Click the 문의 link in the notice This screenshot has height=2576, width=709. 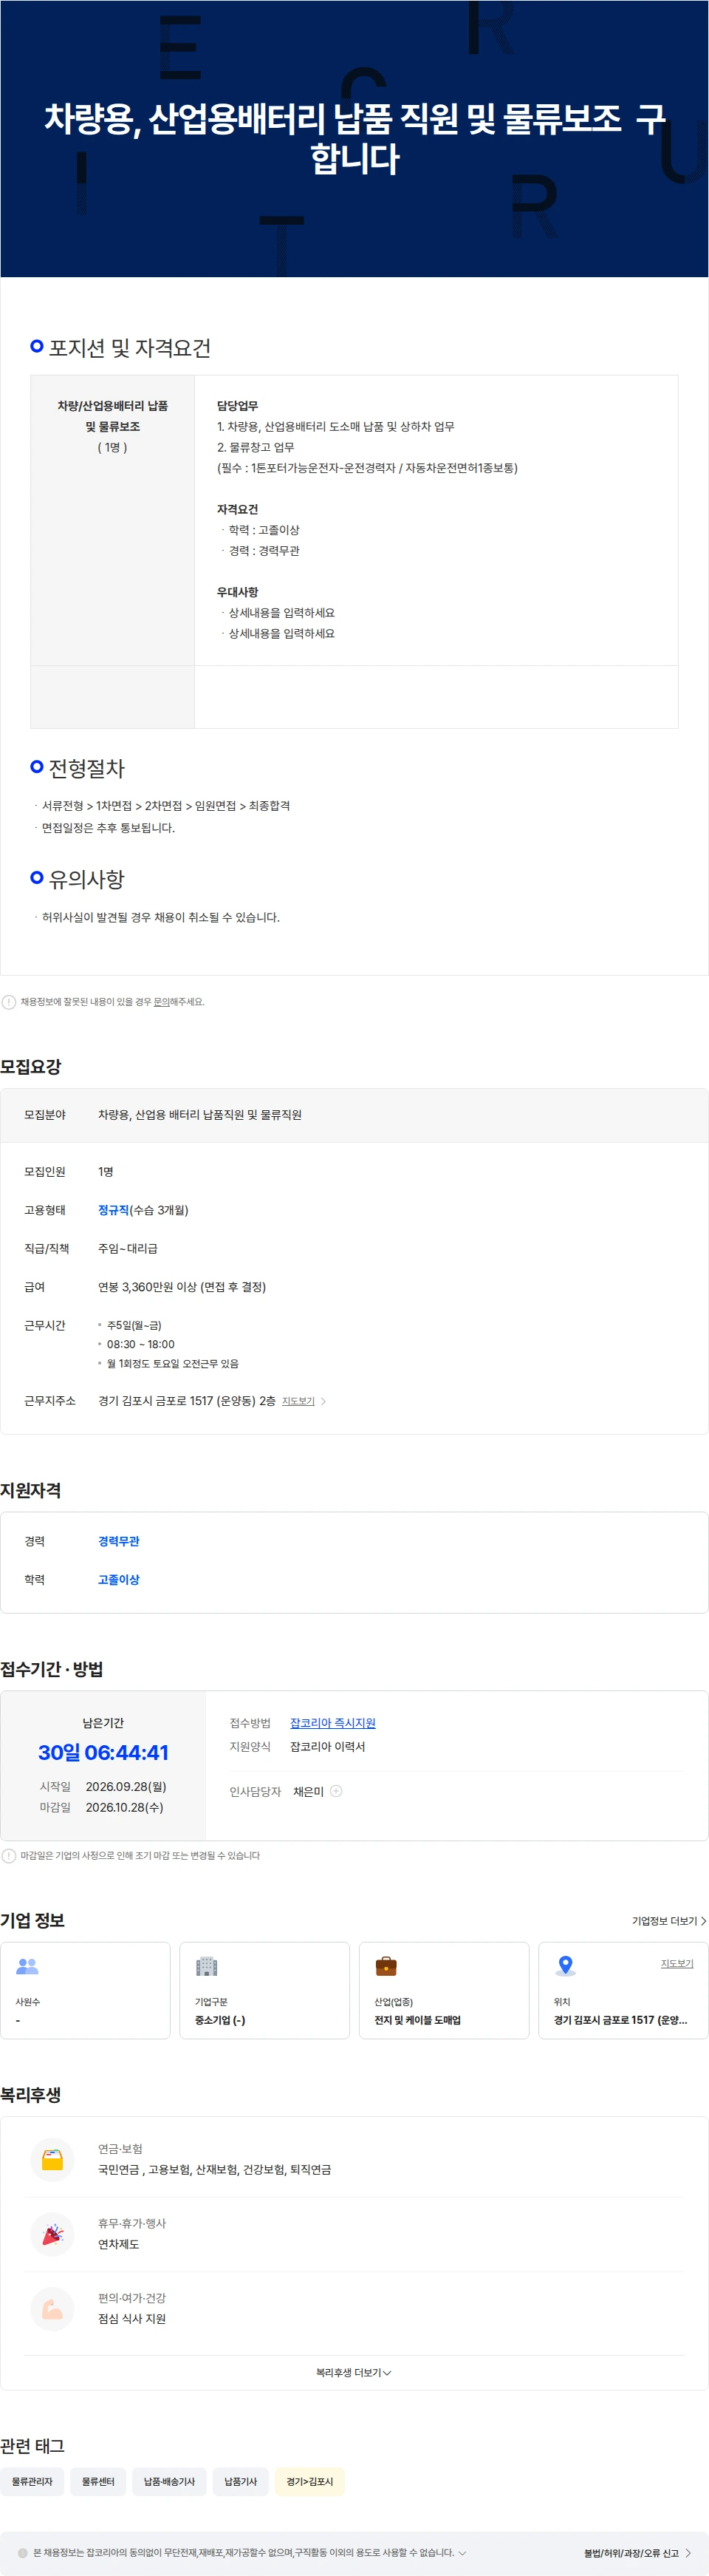click(x=161, y=1002)
